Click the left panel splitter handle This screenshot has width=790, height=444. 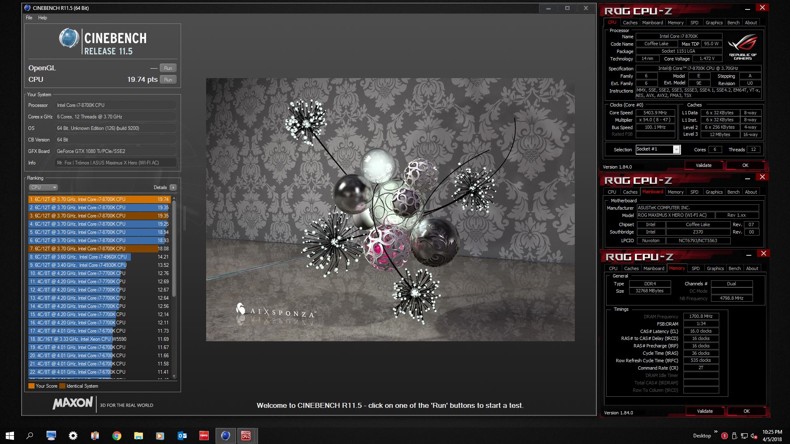184,218
